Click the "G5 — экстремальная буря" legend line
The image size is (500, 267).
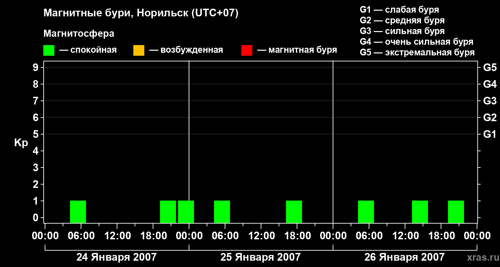click(417, 52)
